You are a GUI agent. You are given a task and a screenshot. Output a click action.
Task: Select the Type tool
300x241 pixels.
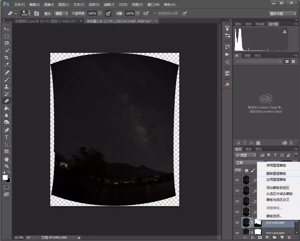pyautogui.click(x=7, y=137)
